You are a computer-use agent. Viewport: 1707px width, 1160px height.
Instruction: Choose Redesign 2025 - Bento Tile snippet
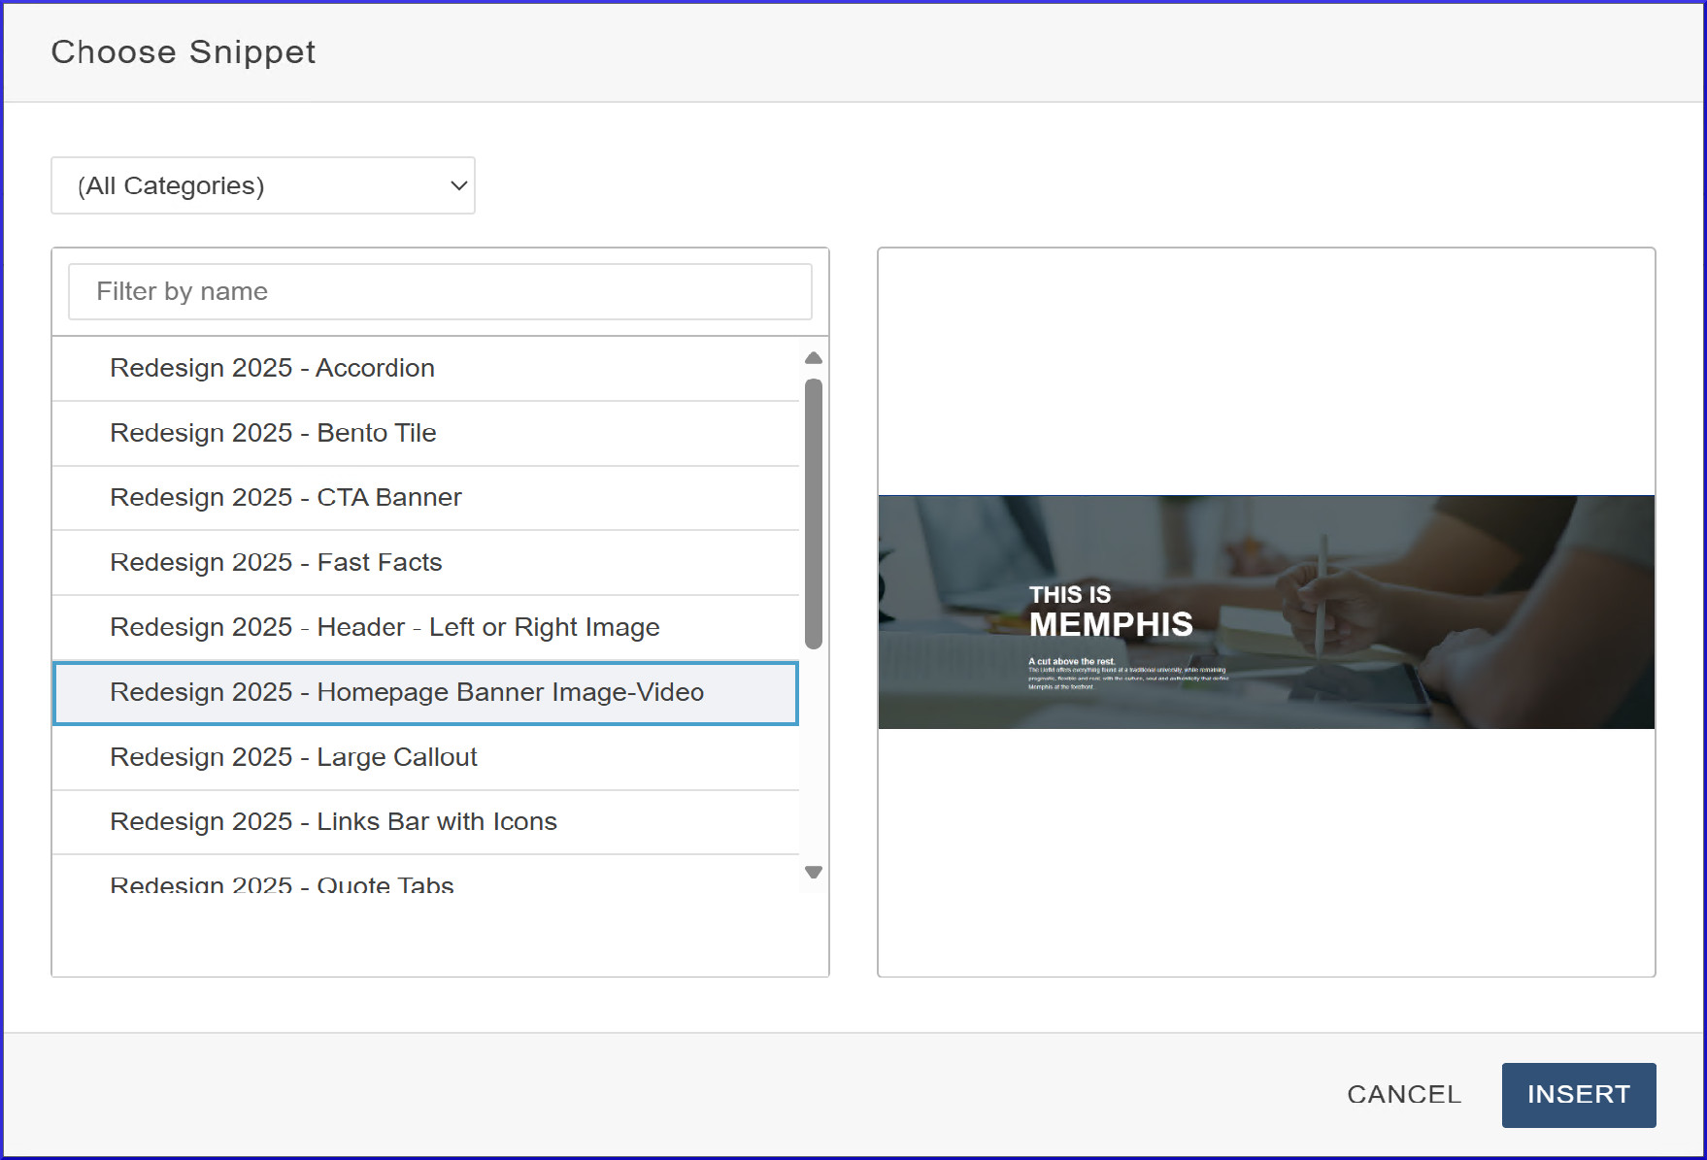point(273,433)
